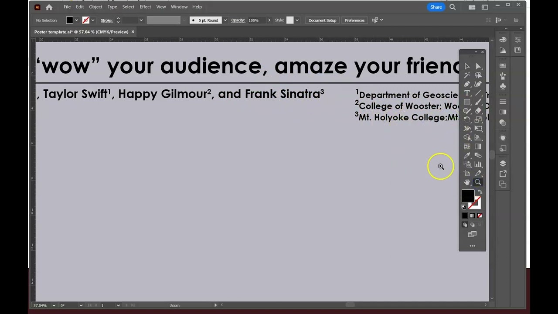Click the Document Setup button
558x314 pixels.
(322, 20)
